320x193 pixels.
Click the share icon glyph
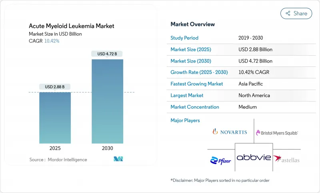[x=287, y=13]
